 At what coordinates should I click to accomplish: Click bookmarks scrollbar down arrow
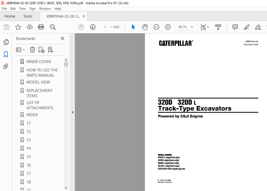(x=66, y=188)
